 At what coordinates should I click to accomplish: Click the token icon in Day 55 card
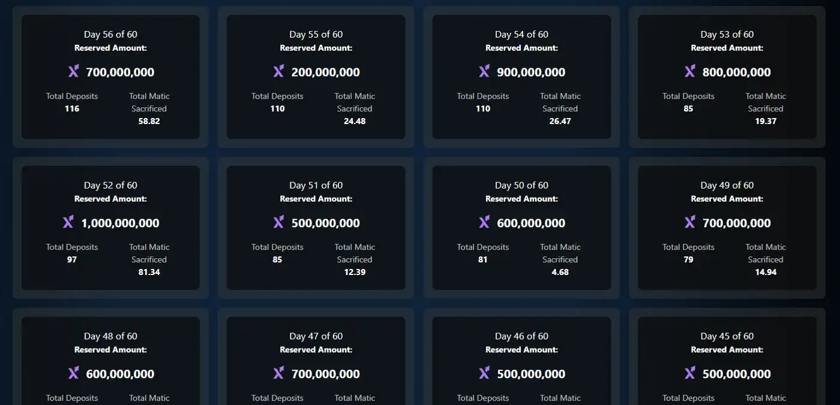pyautogui.click(x=278, y=72)
